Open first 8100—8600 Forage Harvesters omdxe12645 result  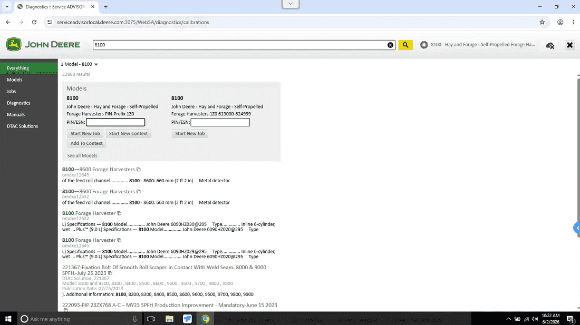click(x=99, y=170)
